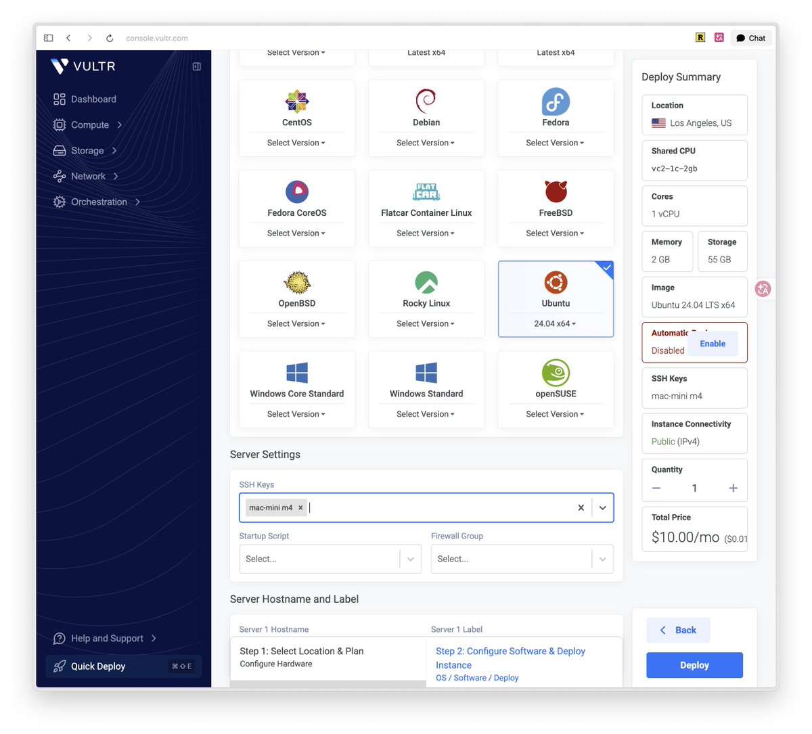Choose the Debian swirl logo
Viewport: 812px width, 734px height.
pyautogui.click(x=426, y=101)
